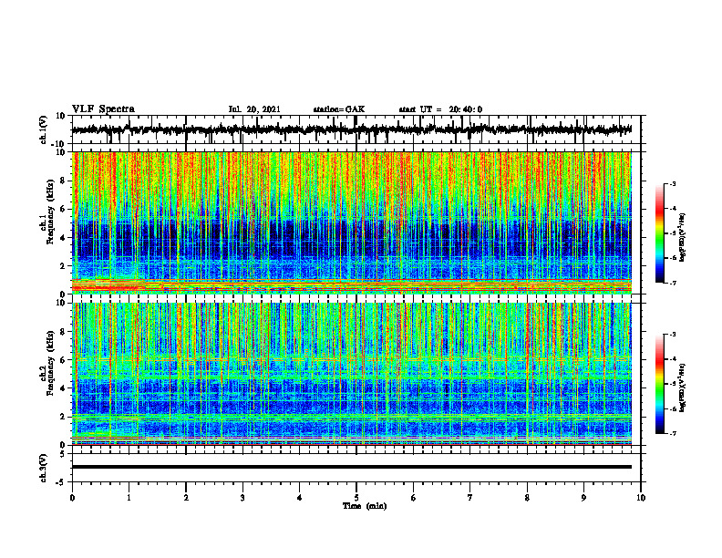
Task: Click the ch.1 (V) waveform trace panel
Action: (x=356, y=129)
